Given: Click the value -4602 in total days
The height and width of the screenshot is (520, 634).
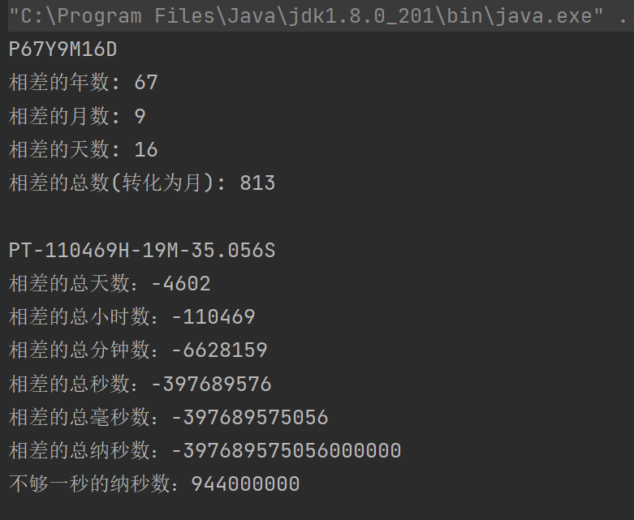Looking at the screenshot, I should pos(181,284).
